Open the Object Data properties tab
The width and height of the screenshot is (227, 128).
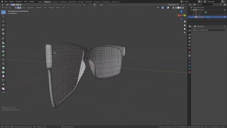pos(189,69)
